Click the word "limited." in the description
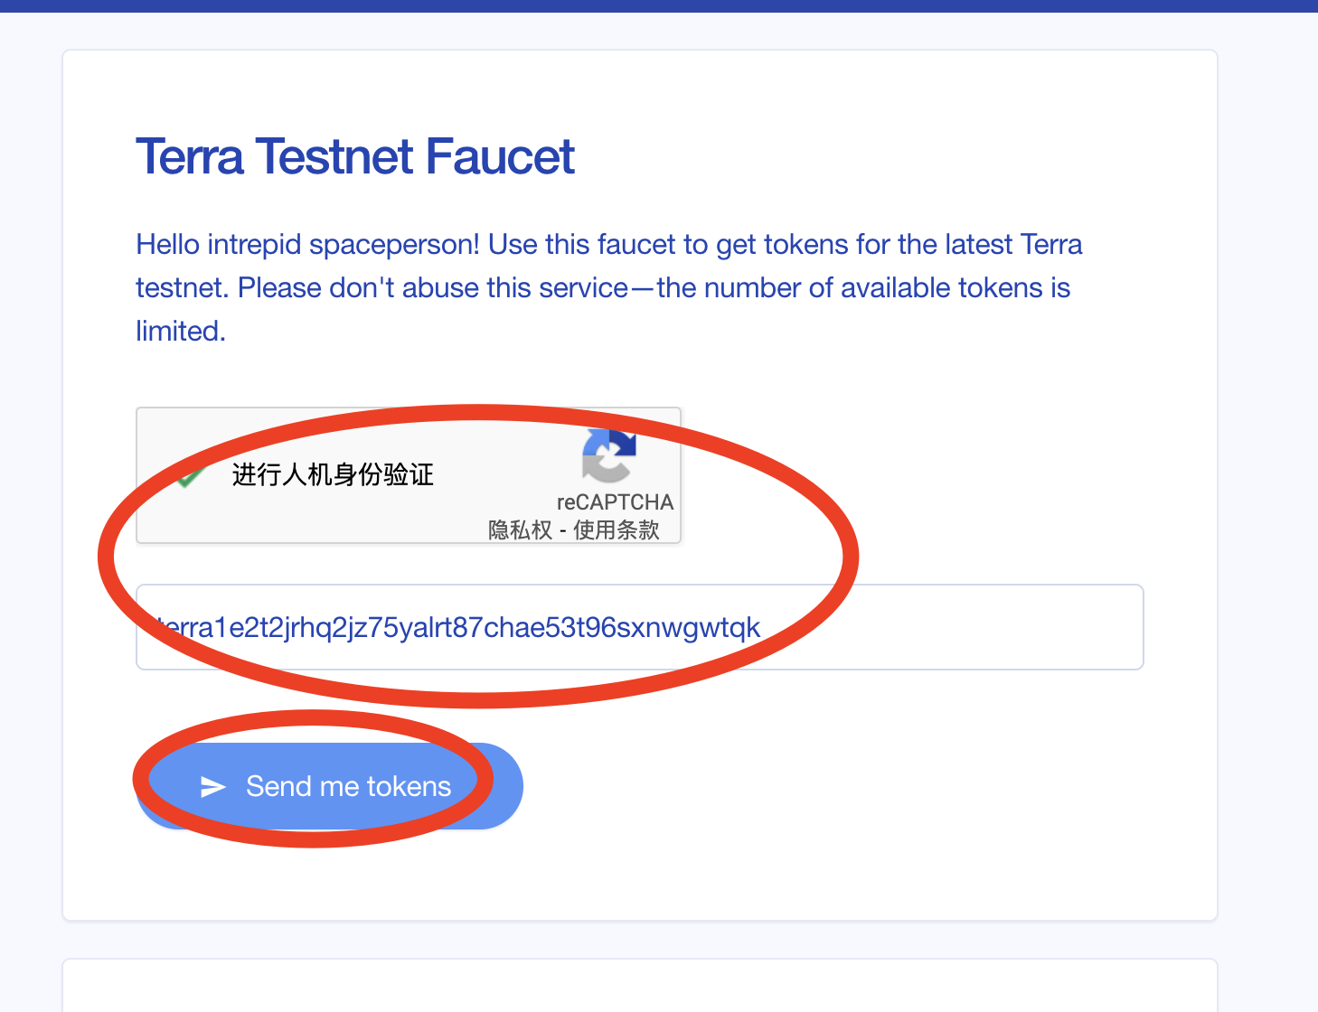 click(180, 332)
